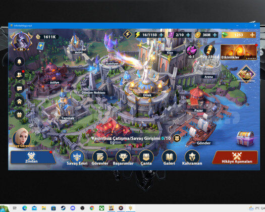Open the treasure chest
Viewport: 265px width, 212px height.
[245, 139]
